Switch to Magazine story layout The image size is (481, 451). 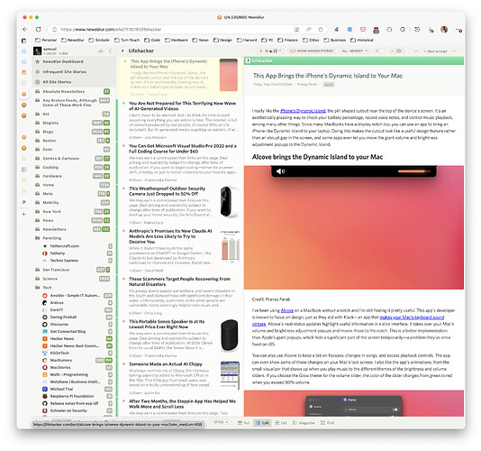[304, 423]
